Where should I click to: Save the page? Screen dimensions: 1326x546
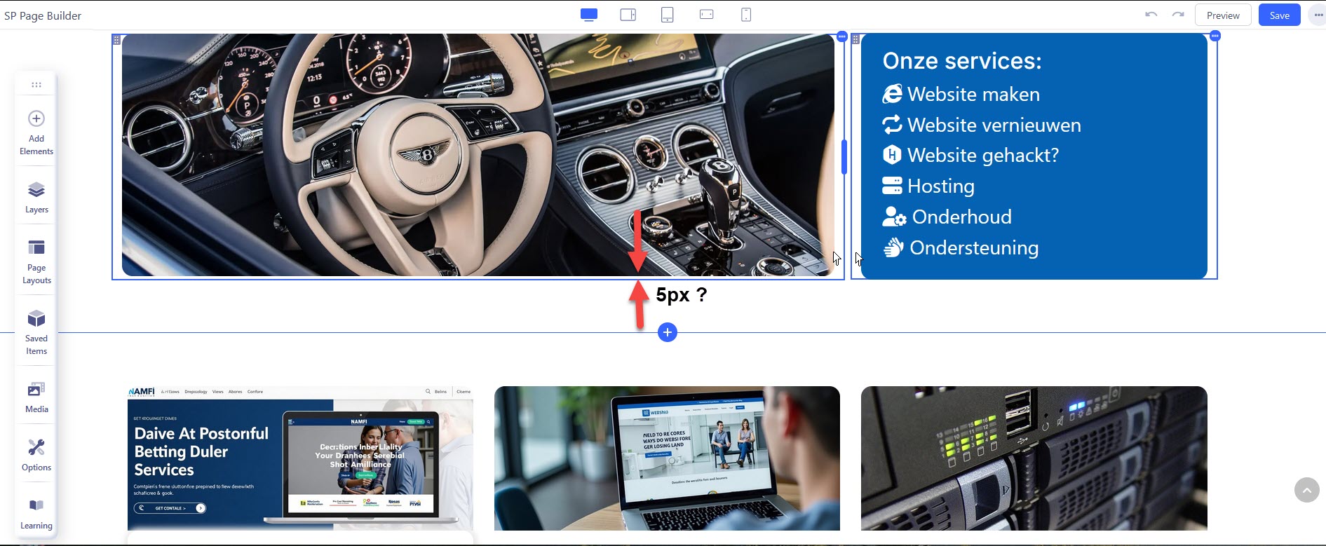1279,15
